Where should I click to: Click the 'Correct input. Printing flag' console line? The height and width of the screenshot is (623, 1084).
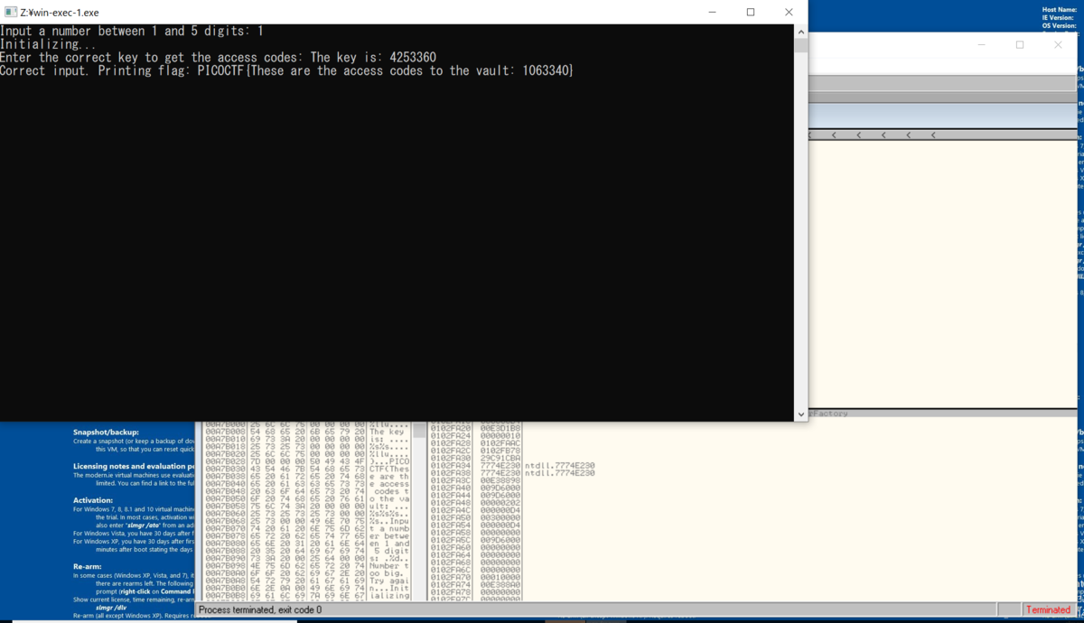[287, 70]
